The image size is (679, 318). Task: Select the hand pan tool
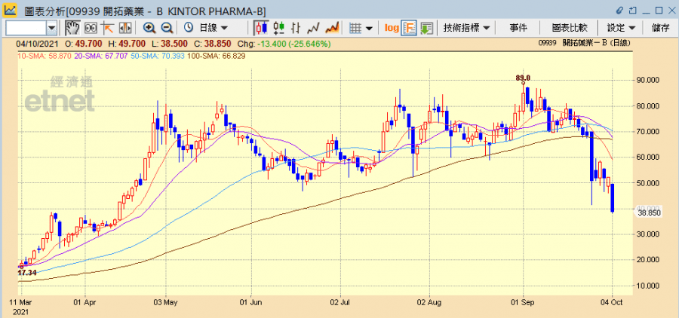tap(72, 28)
